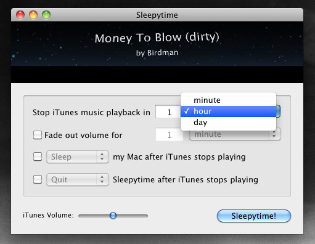Viewport: 315px width, 244px height.
Task: Select the checked 'hour' menu option
Action: pos(228,112)
